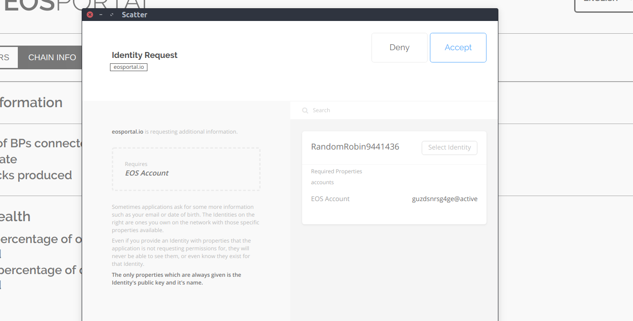Image resolution: width=633 pixels, height=321 pixels.
Task: Click the EOS Account label in identity card
Action: coord(330,199)
